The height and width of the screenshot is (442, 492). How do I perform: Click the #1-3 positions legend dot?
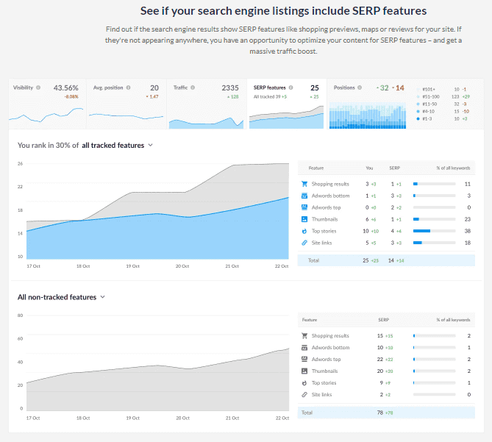(418, 118)
